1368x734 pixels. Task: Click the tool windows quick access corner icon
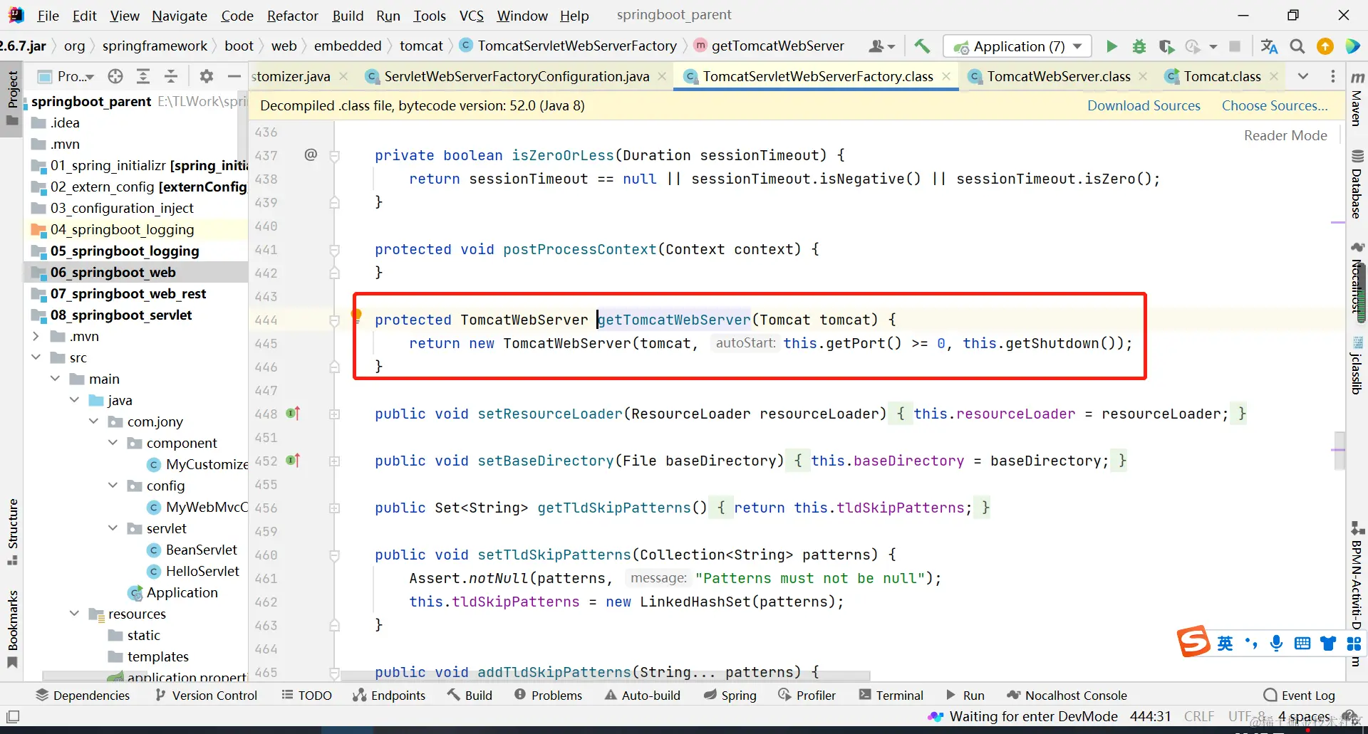12,717
